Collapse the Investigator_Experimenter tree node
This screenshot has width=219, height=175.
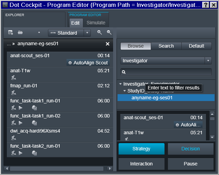(120, 84)
